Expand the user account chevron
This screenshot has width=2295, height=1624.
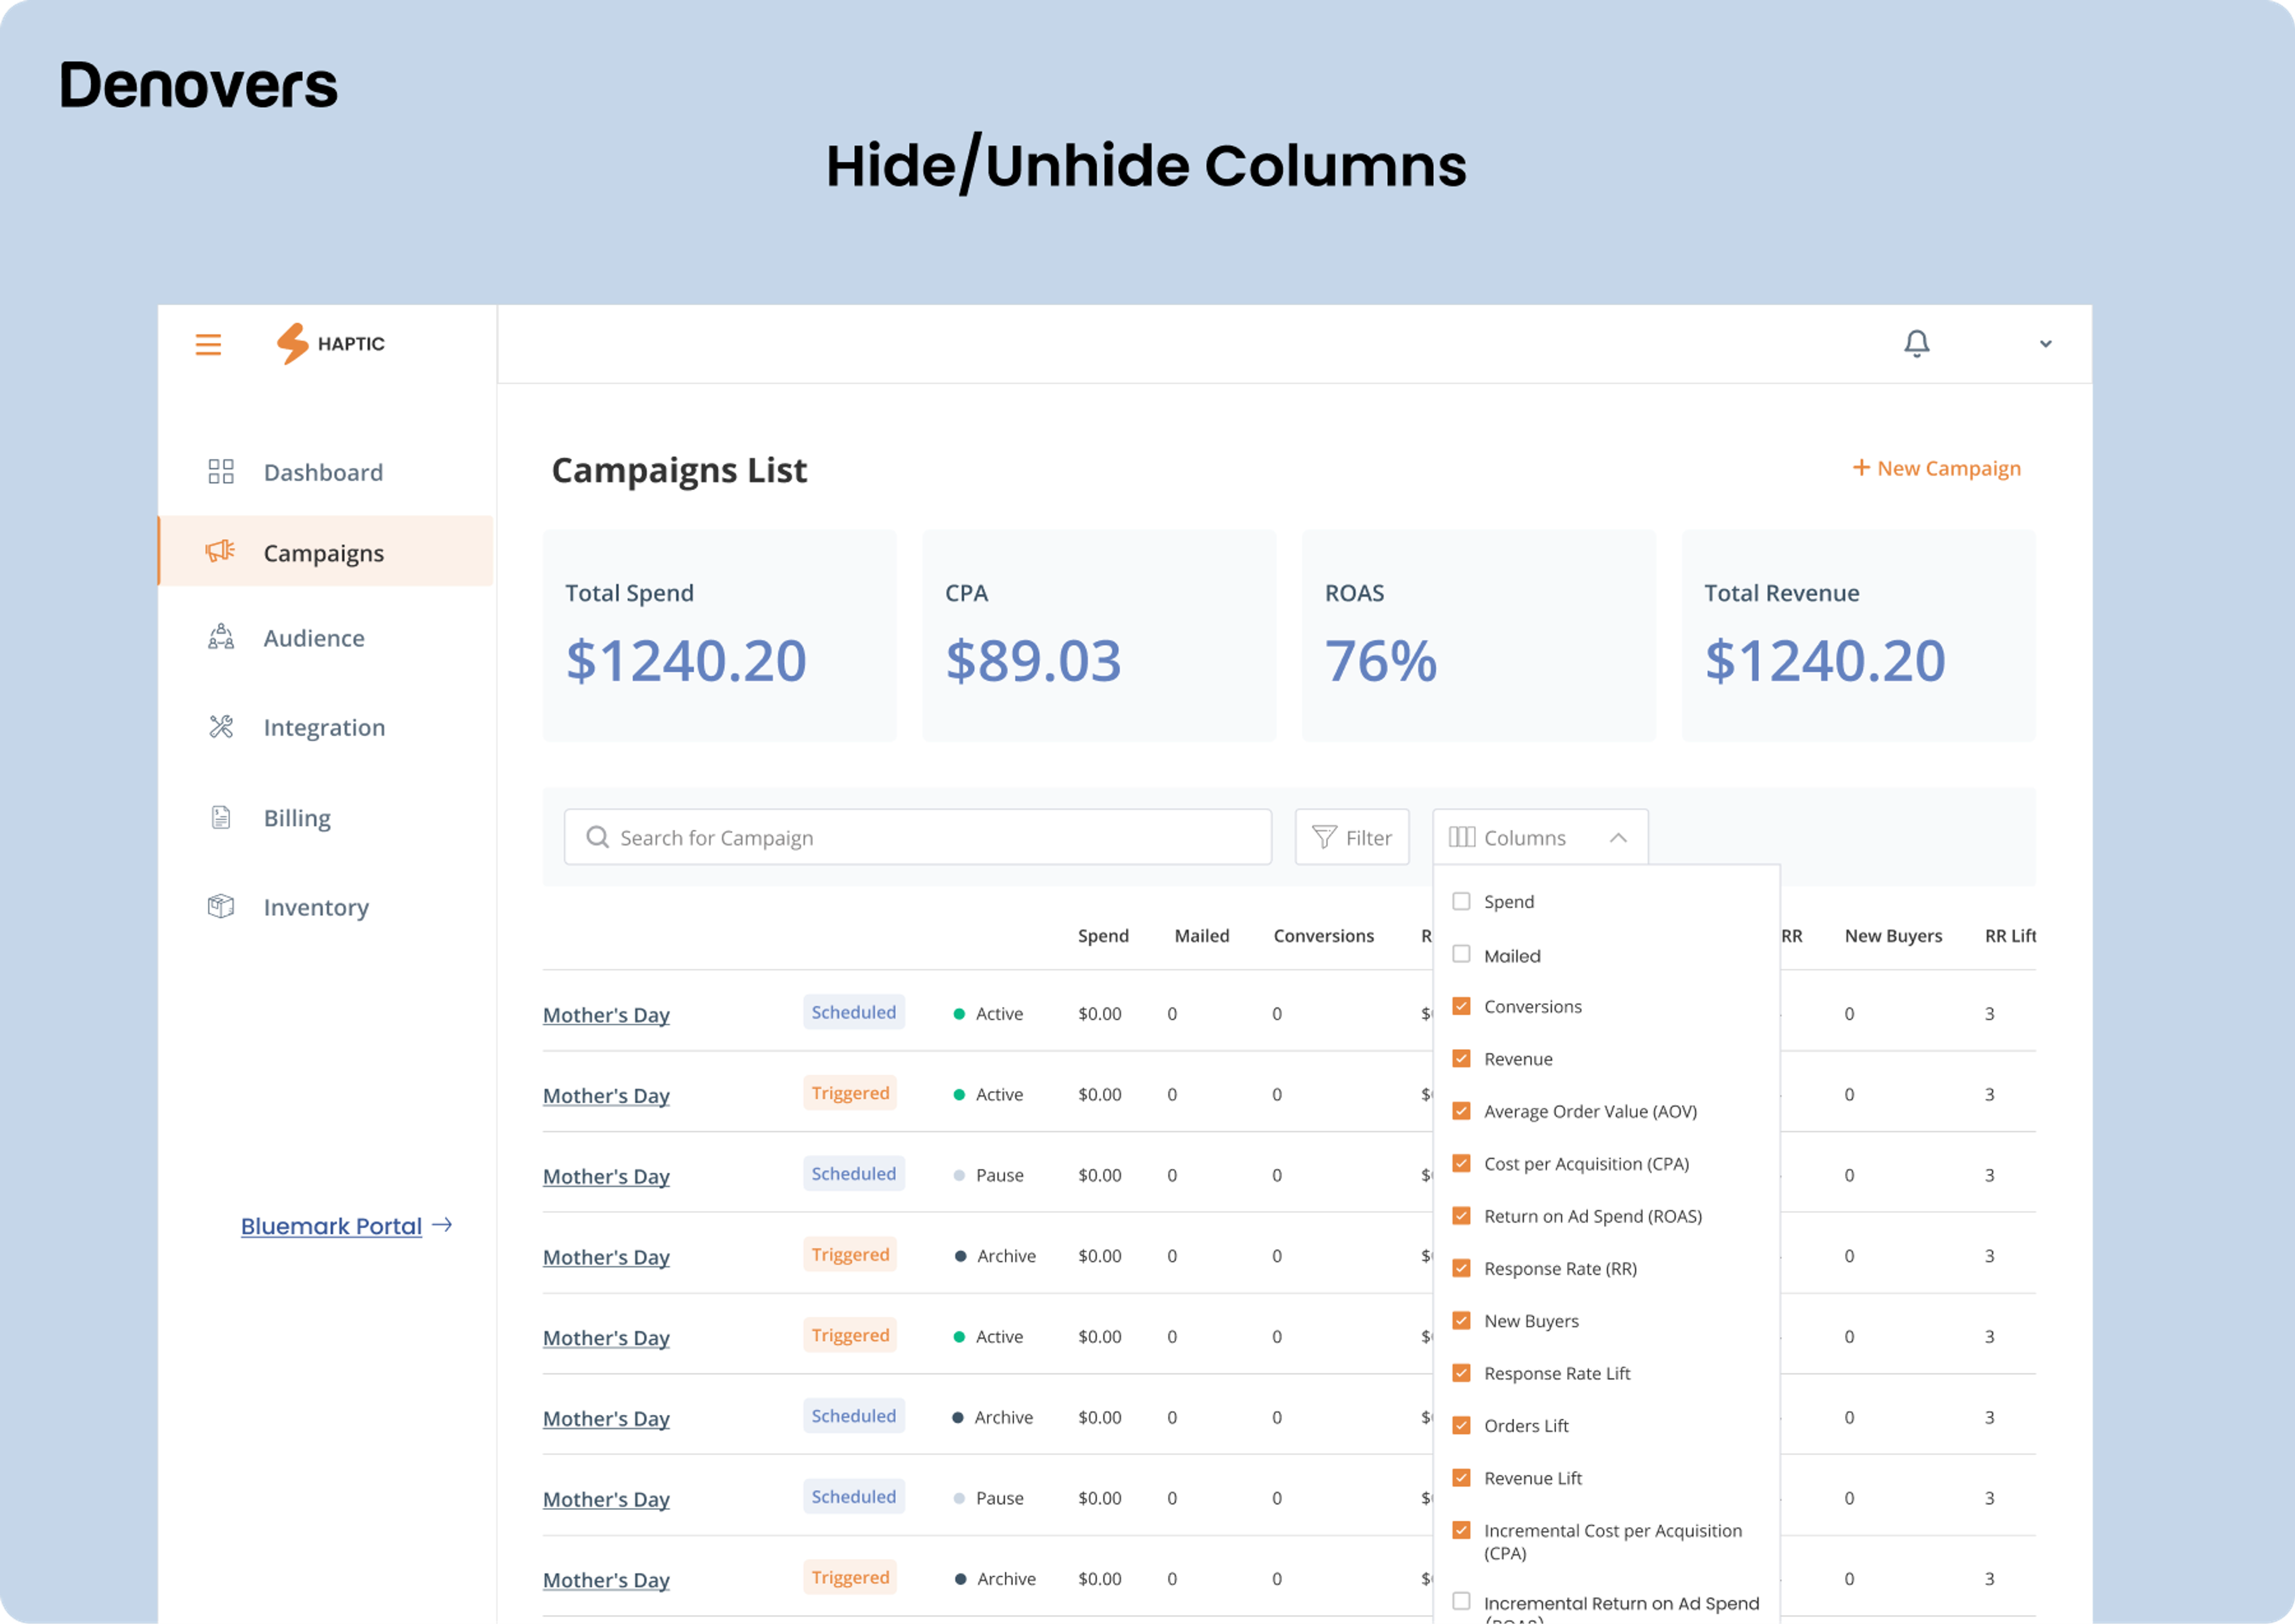coord(2045,344)
